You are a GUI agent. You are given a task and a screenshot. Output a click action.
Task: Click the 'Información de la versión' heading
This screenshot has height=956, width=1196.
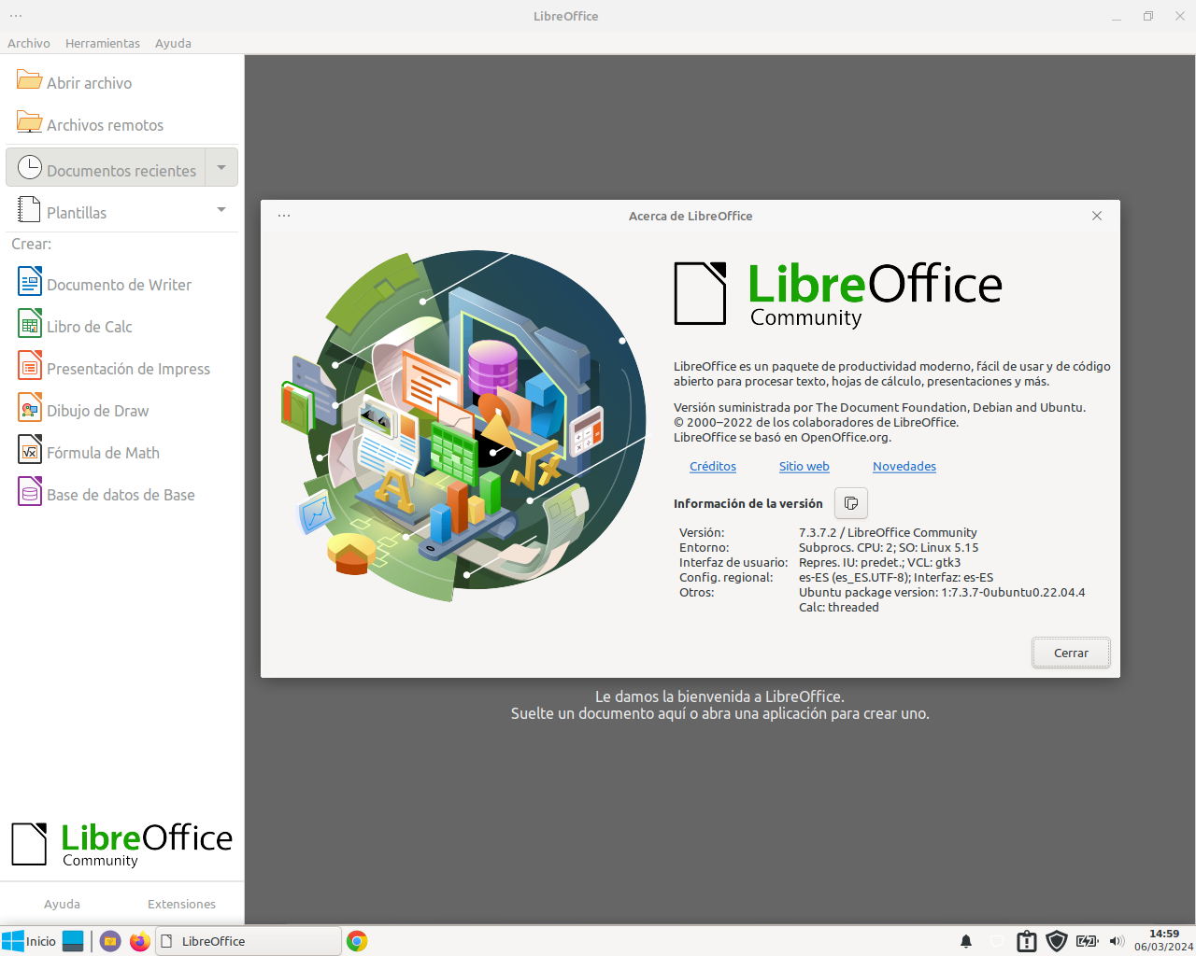pyautogui.click(x=748, y=503)
